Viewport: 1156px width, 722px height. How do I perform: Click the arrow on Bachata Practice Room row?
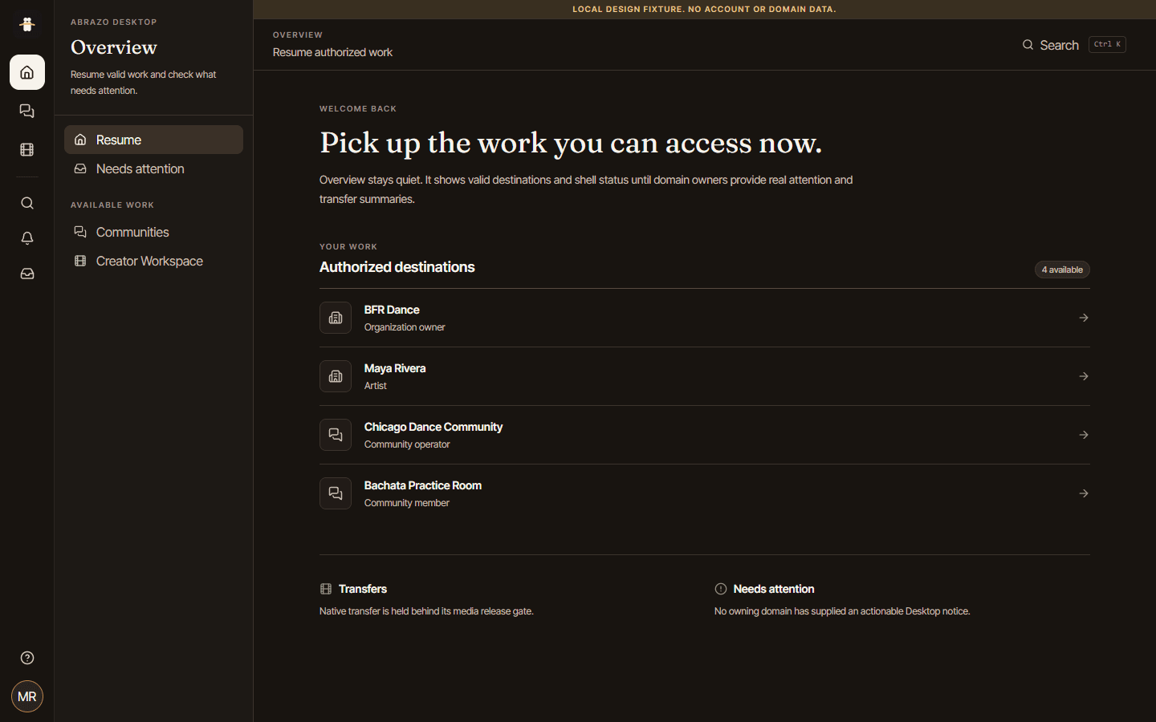click(1084, 493)
